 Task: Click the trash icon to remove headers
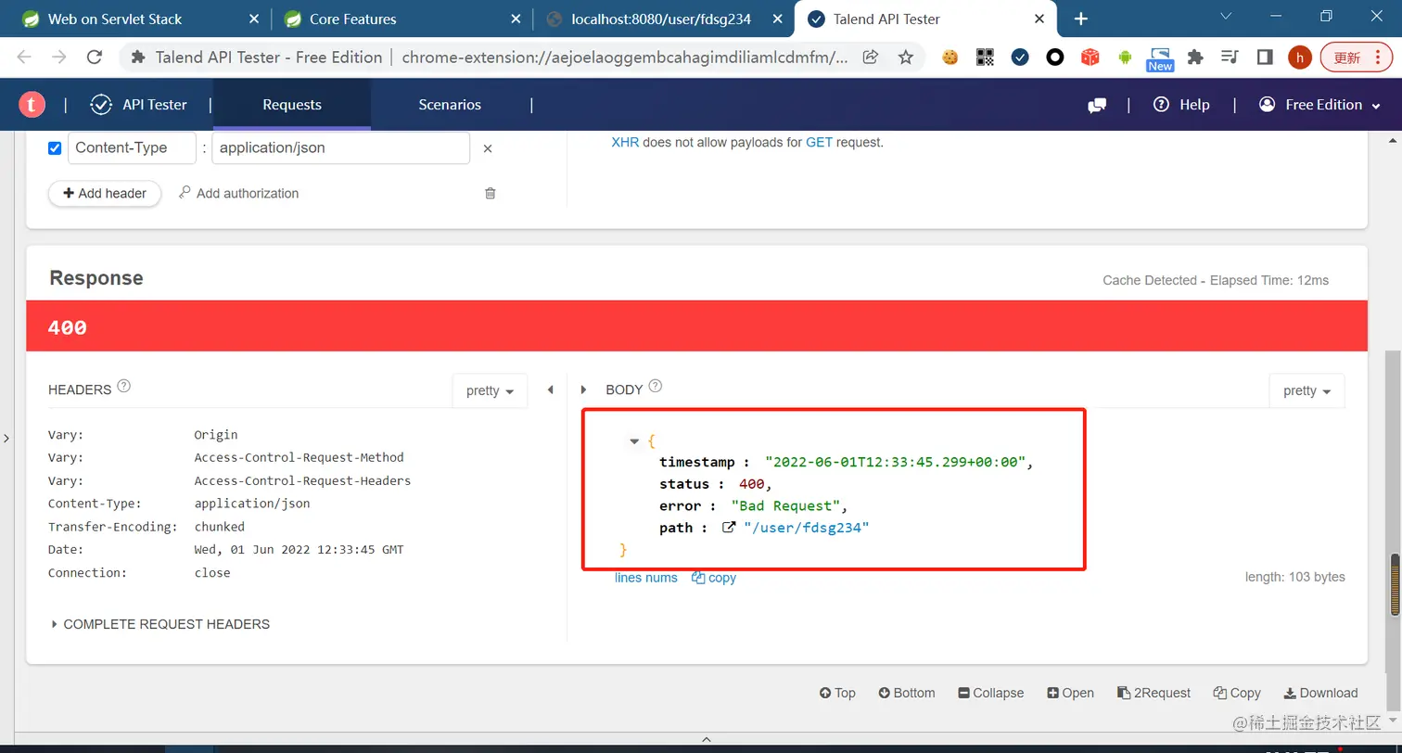coord(491,193)
